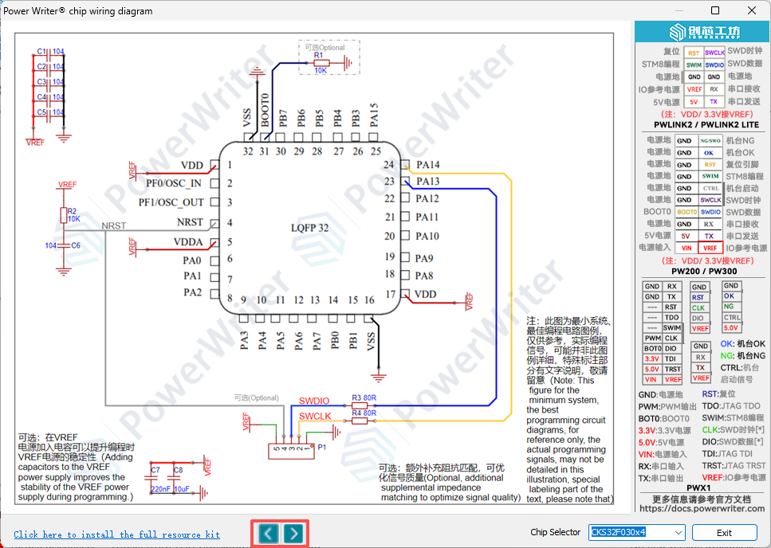Click the 10uF capacitor value

182,489
